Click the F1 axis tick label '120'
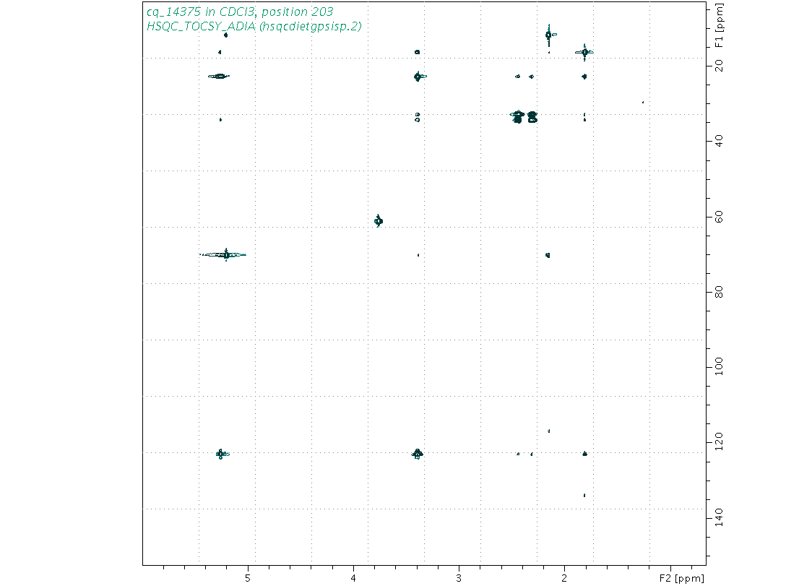This screenshot has width=812, height=586. point(720,442)
